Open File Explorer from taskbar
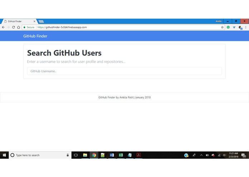The width and height of the screenshot is (249, 177). 85,155
